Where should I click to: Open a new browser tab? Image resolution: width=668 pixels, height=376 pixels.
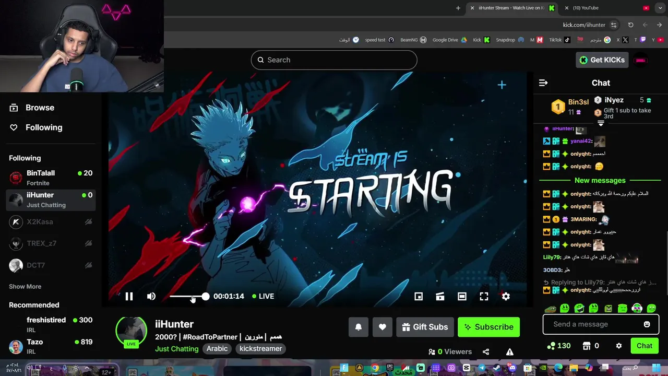point(458,8)
